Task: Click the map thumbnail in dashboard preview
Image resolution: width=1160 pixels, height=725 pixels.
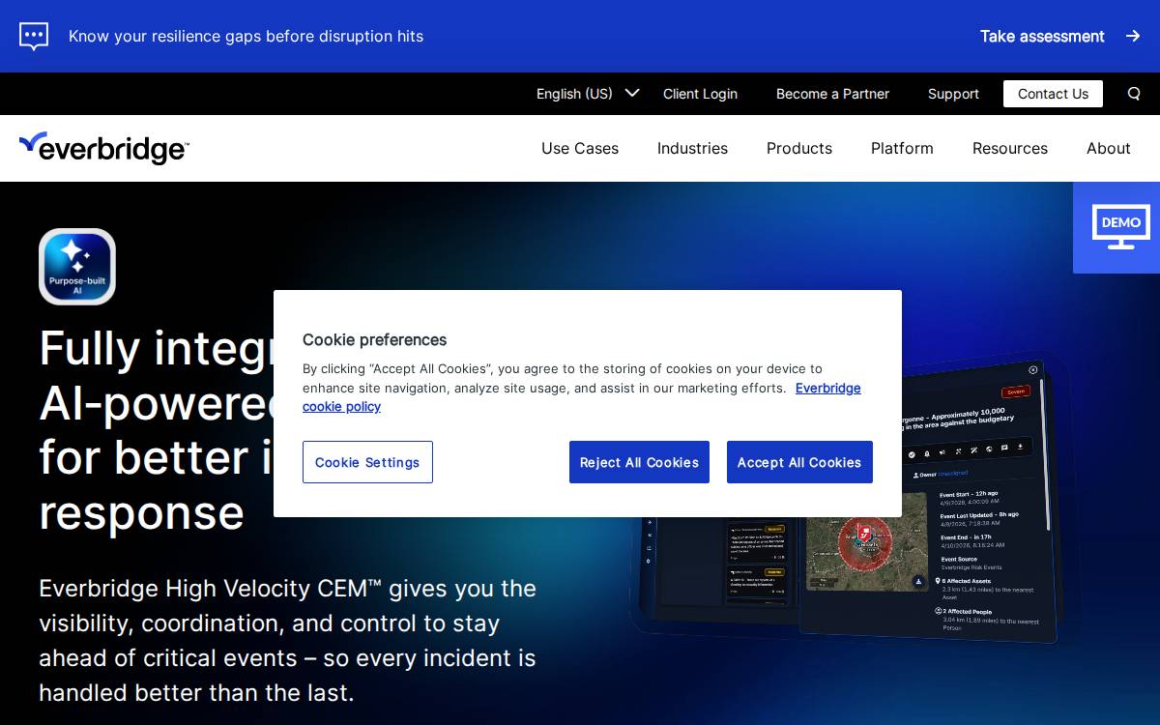Action: pyautogui.click(x=866, y=541)
